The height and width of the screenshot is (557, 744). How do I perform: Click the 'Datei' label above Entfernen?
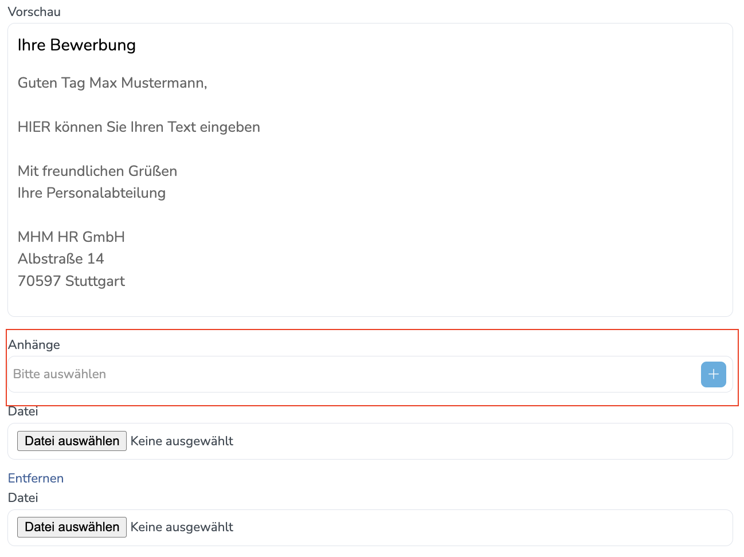click(x=23, y=411)
